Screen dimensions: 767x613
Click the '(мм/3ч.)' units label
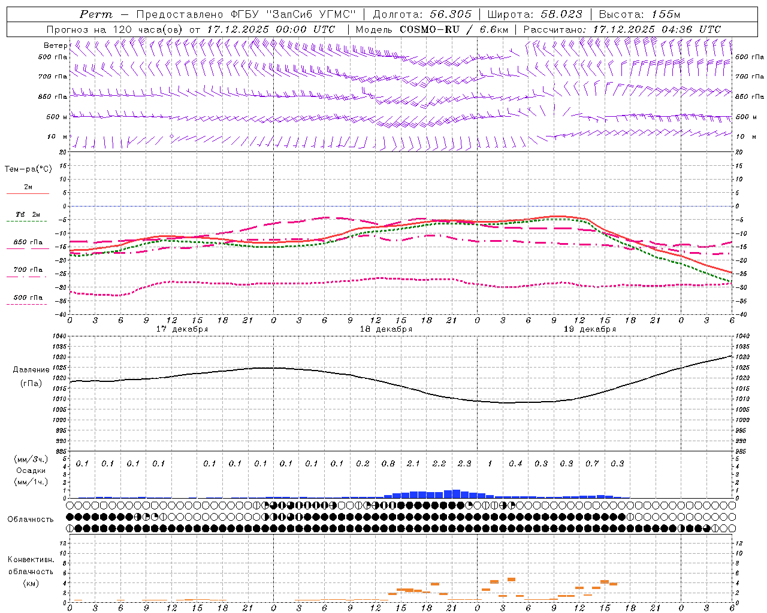coord(31,459)
